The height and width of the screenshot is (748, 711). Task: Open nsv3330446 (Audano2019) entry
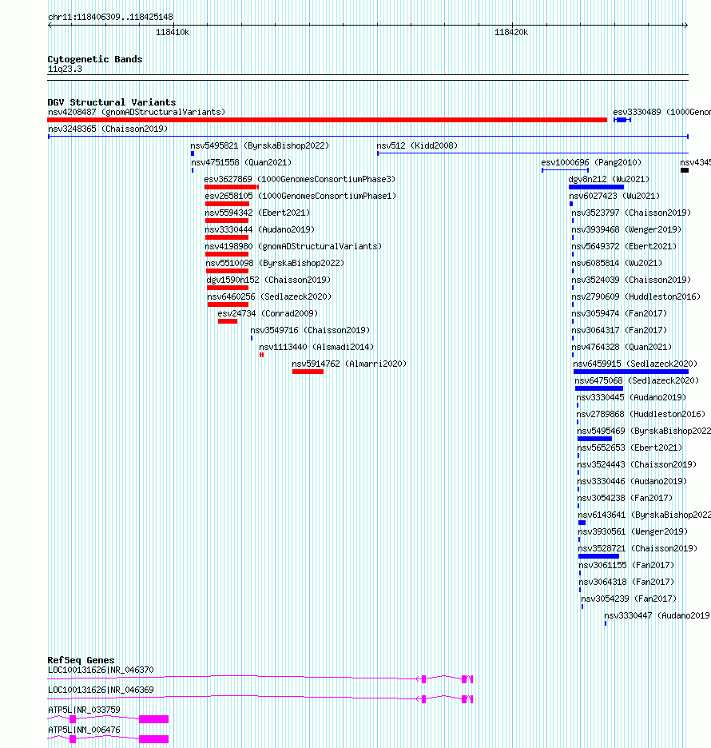pos(633,481)
